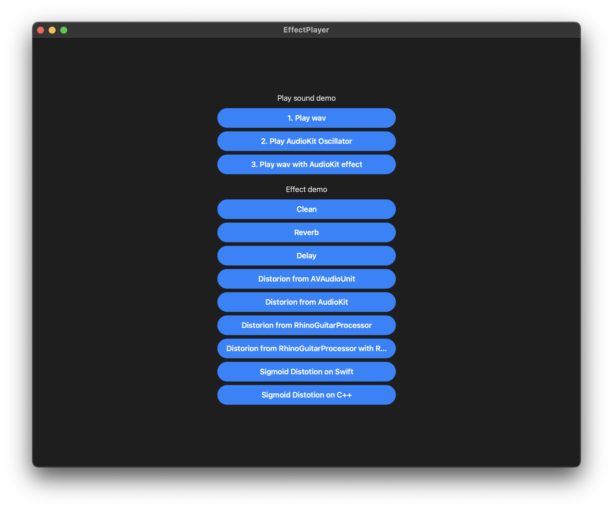
Task: Select Distorion from RhinoGuitarProcessor with R...
Action: pos(306,348)
